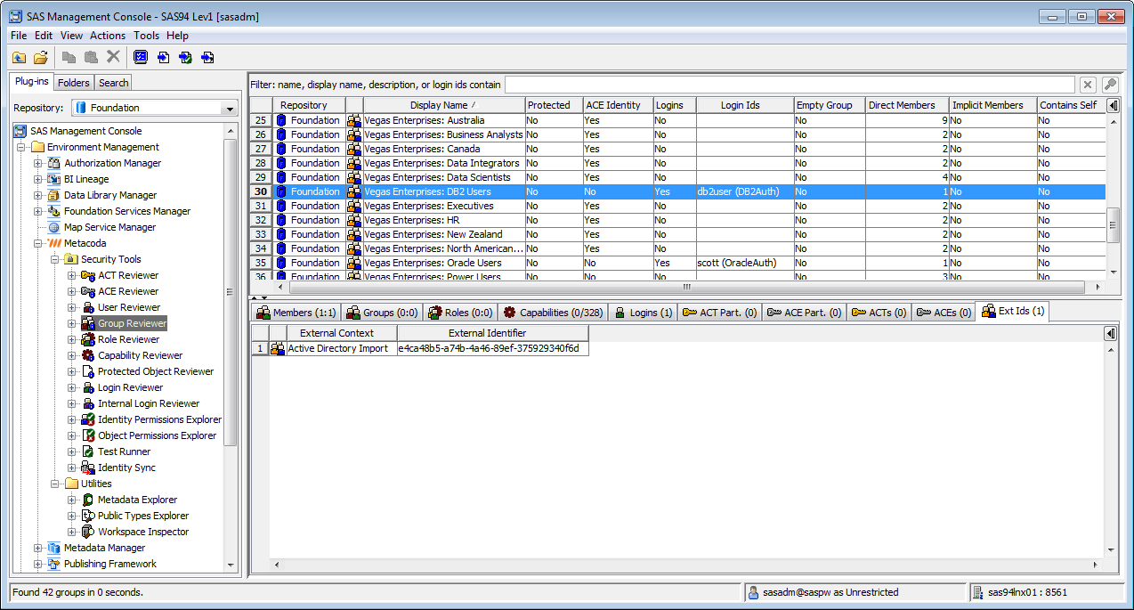Open the File menu
This screenshot has width=1134, height=610.
tap(19, 36)
